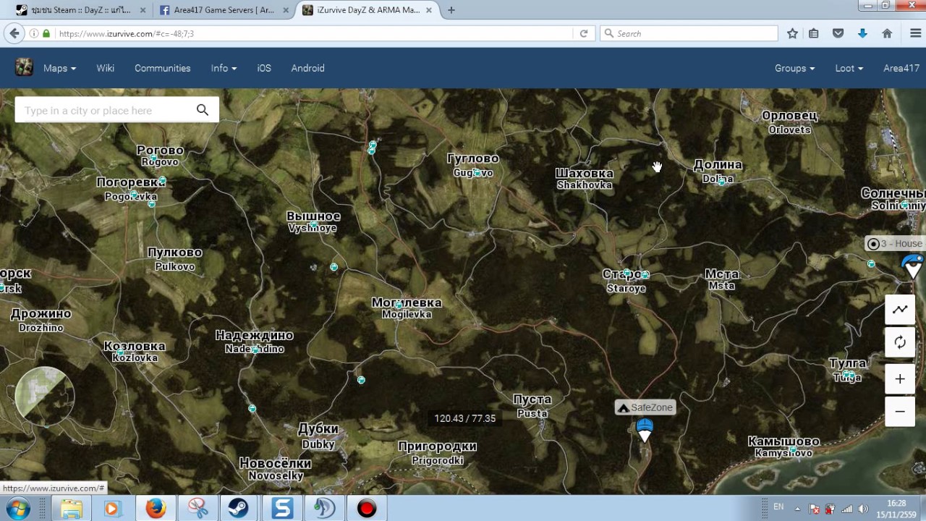926x521 pixels.
Task: Open the Action Center flag icon
Action: [814, 509]
